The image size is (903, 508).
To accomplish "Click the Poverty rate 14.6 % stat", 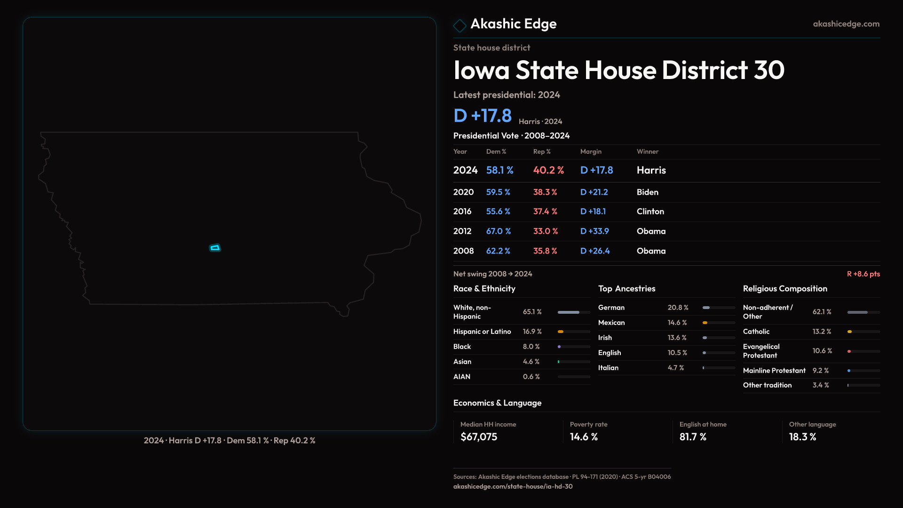I will (x=584, y=437).
